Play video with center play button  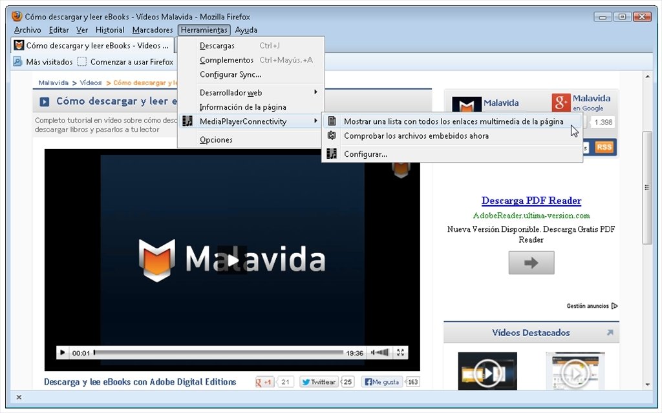point(232,261)
